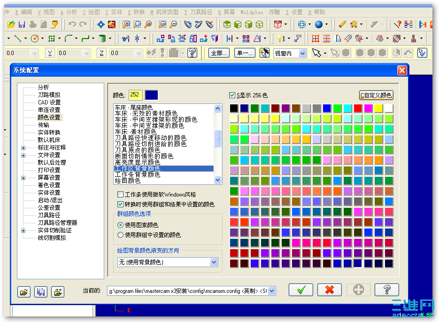Open the 视图 menu
The height and width of the screenshot is (323, 439).
[x=46, y=12]
